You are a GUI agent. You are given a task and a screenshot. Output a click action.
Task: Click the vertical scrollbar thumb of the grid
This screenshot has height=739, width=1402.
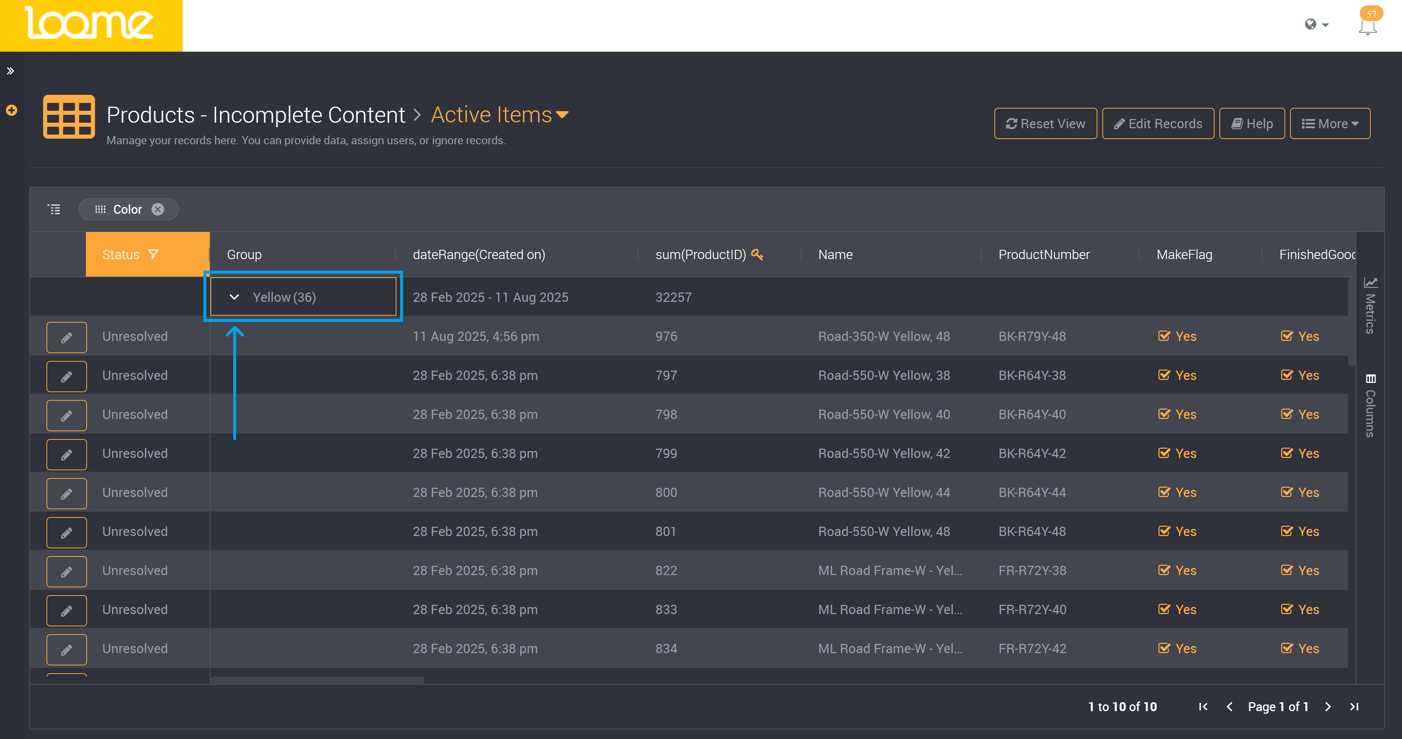[1351, 321]
